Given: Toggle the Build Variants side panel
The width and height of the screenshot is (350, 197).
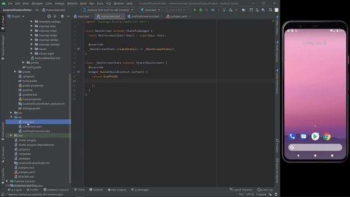Looking at the screenshot, I should tap(3, 131).
